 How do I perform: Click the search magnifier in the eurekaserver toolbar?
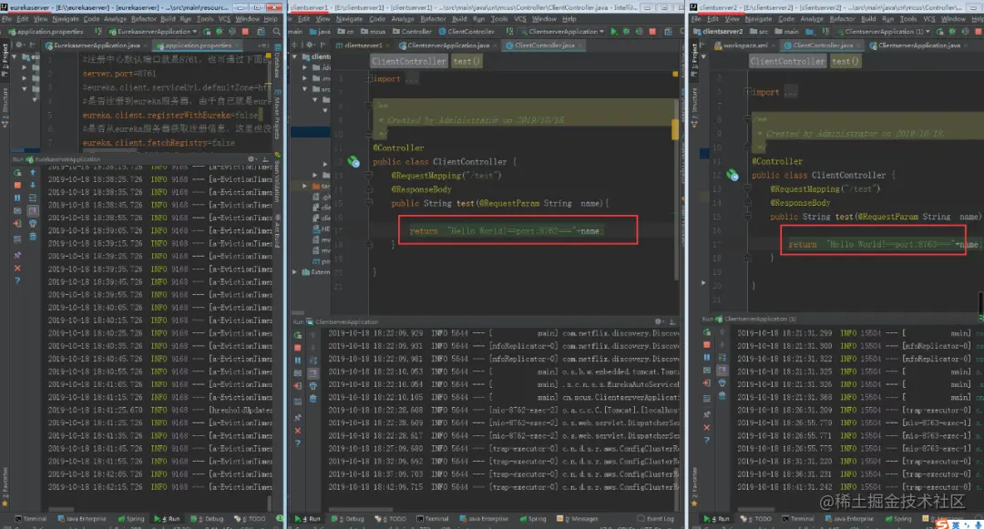point(277,31)
